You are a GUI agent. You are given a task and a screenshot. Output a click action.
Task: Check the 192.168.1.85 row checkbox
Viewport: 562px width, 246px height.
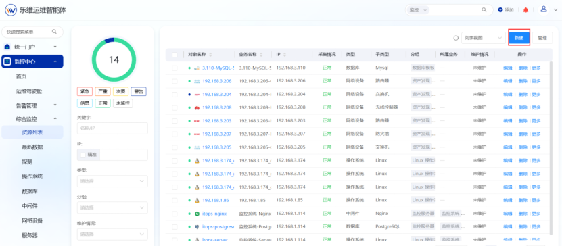click(x=174, y=200)
